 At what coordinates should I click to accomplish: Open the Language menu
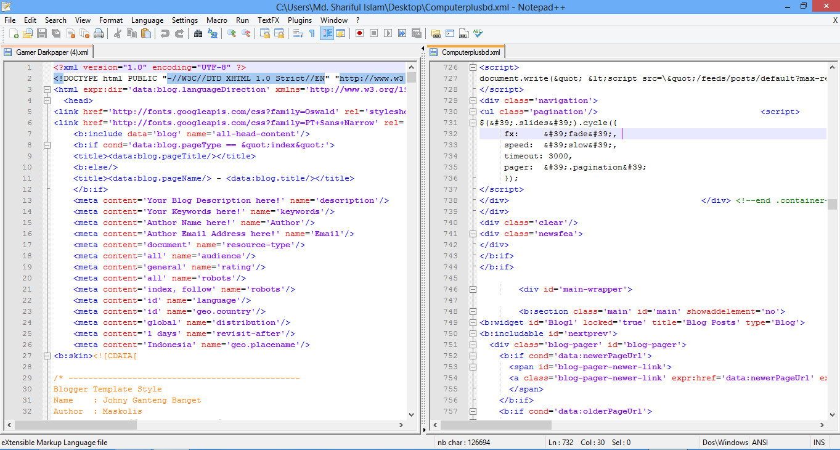147,20
